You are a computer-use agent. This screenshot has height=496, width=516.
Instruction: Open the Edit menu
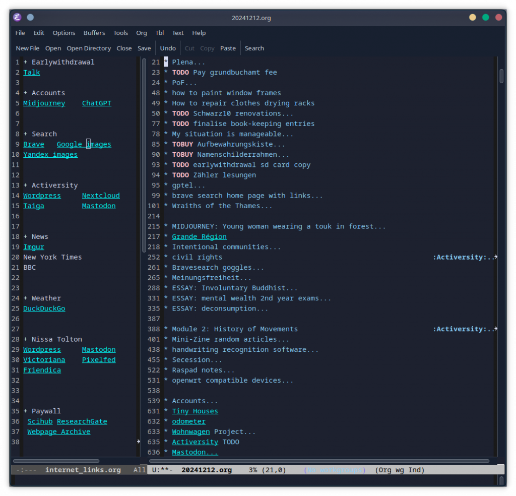pyautogui.click(x=39, y=33)
